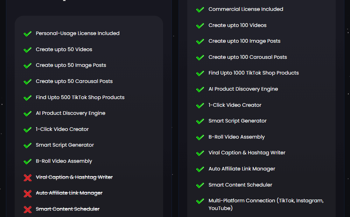Click checkmark beside Create upto 100 Carousal Posts
Viewport: 350px width, 217px height.
click(x=200, y=57)
